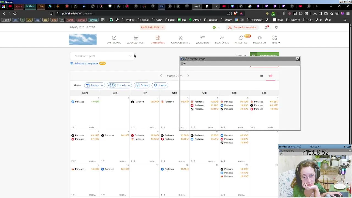Open the Workflow checklist icon
This screenshot has height=198, width=352.
pyautogui.click(x=202, y=38)
